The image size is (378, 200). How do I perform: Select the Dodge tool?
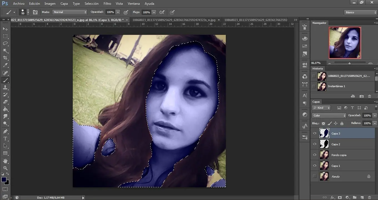click(x=5, y=124)
